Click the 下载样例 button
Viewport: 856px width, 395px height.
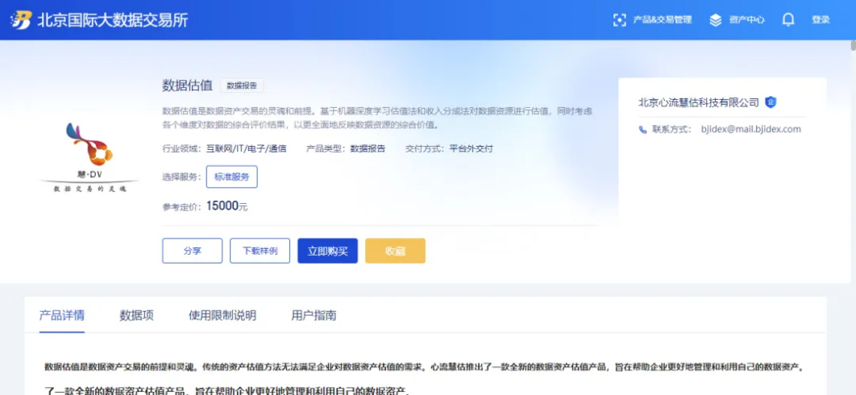260,251
